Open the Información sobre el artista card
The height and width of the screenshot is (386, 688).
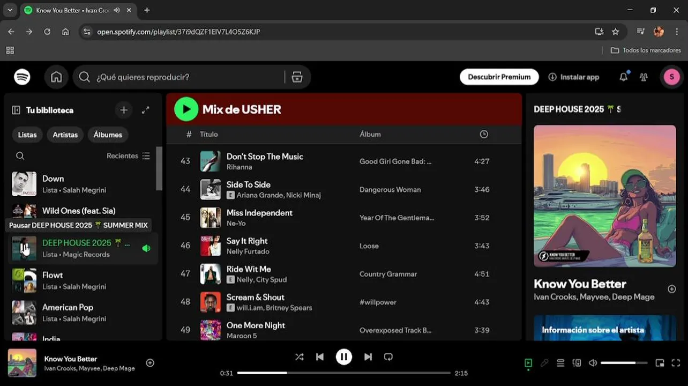pos(604,328)
